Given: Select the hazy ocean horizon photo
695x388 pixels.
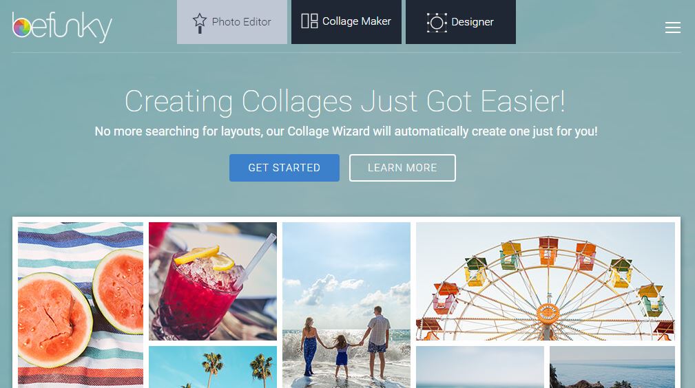Looking at the screenshot, I should (x=479, y=367).
